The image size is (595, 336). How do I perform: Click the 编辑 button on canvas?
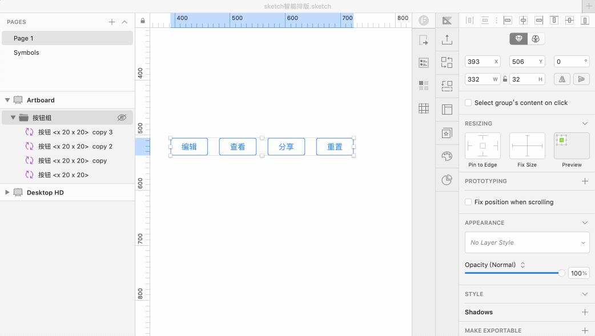coord(190,147)
